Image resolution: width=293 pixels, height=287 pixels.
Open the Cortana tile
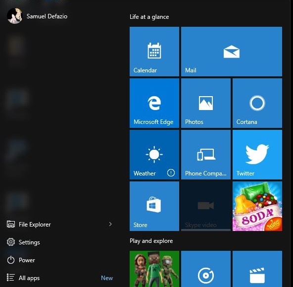[x=257, y=103]
